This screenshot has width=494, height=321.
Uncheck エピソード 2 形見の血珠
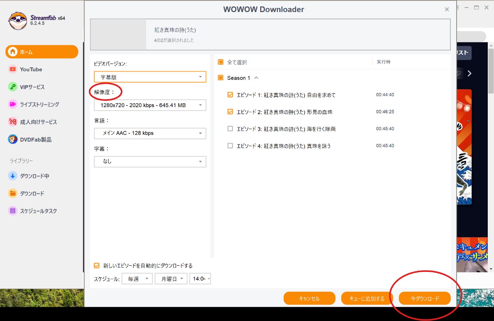pyautogui.click(x=230, y=112)
